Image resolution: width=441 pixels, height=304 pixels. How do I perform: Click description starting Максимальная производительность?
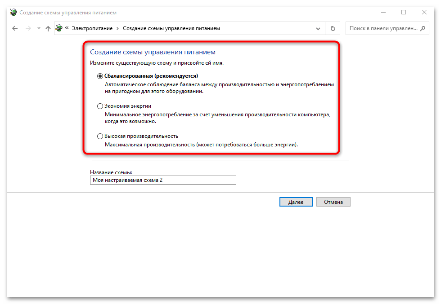point(201,145)
